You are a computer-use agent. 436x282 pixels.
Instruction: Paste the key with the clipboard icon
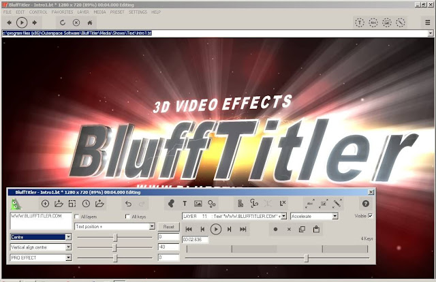[316, 229]
